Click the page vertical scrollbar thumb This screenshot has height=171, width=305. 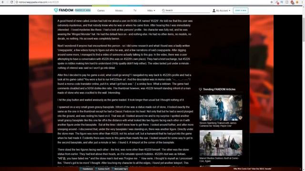coord(304,29)
